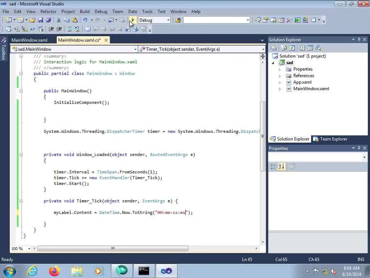Click the Copy toolbar icon
This screenshot has width=370, height=278.
67,20
